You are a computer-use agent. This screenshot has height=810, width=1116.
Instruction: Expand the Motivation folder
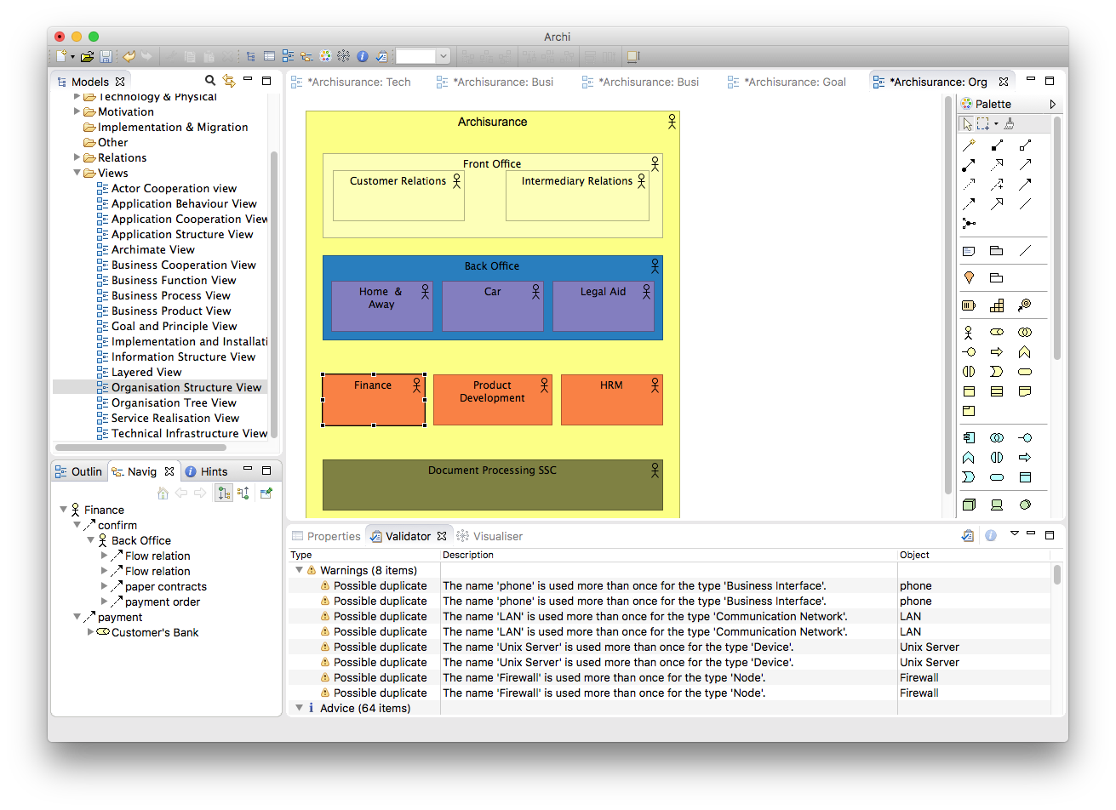(77, 111)
